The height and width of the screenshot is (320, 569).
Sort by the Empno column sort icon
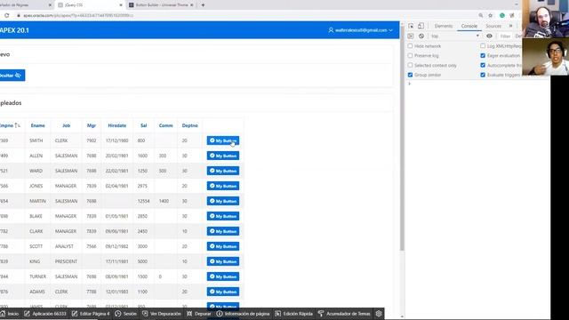click(x=17, y=125)
